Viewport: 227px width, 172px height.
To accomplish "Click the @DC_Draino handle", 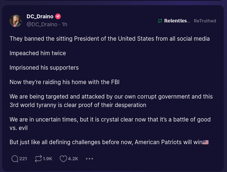I will tap(42, 24).
